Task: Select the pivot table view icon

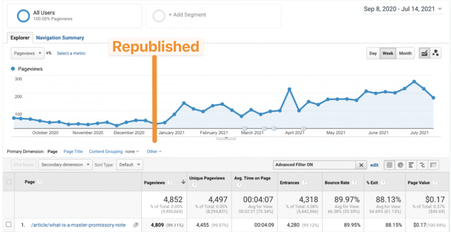Action: [x=433, y=165]
